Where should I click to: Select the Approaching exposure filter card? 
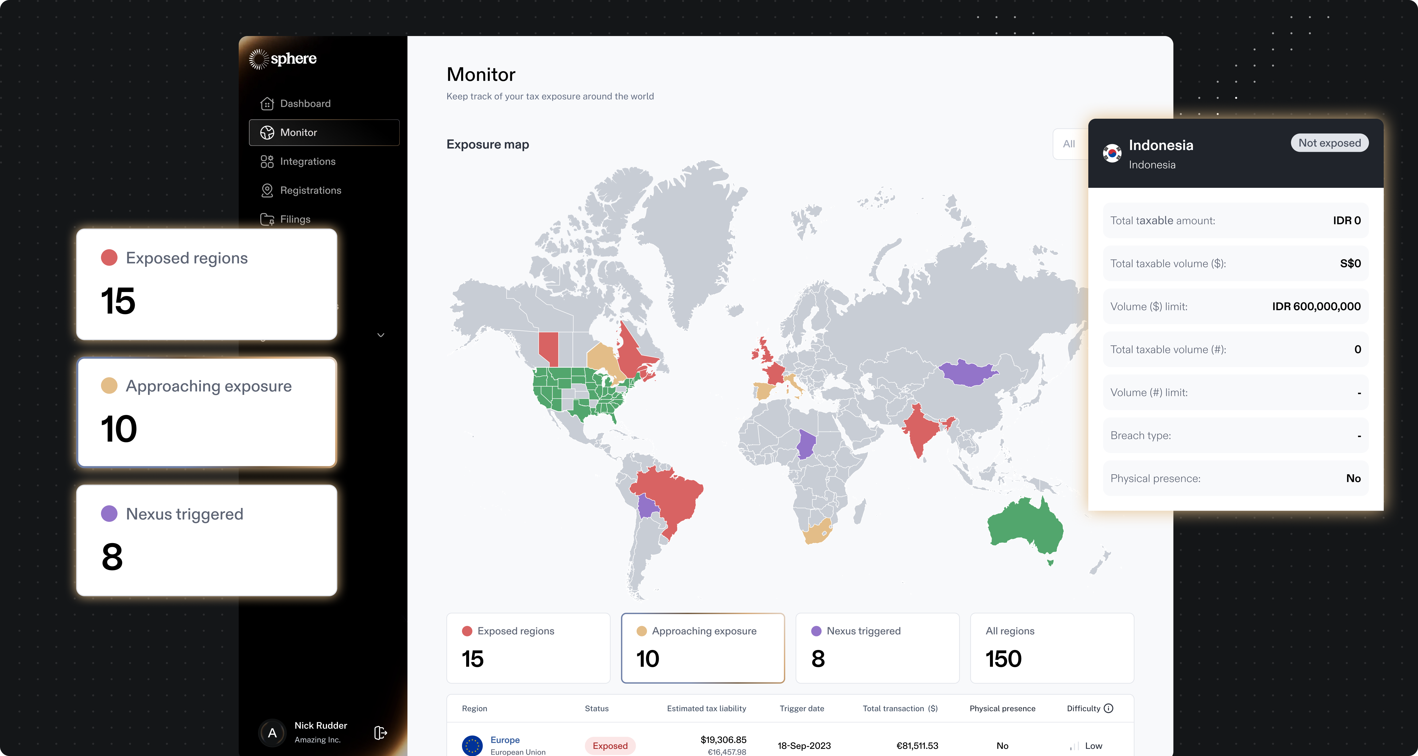coord(703,648)
